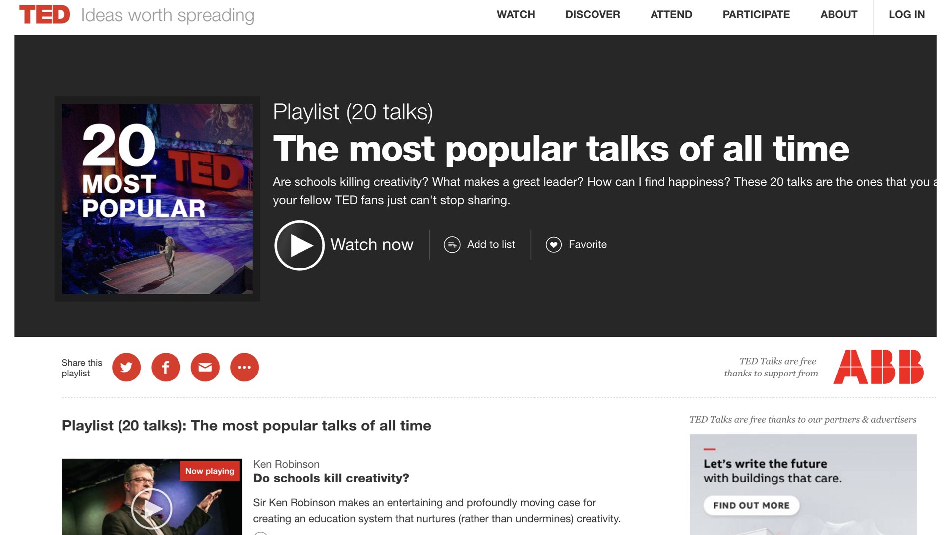This screenshot has height=535, width=952.
Task: Open the WATCH menu
Action: click(x=516, y=15)
